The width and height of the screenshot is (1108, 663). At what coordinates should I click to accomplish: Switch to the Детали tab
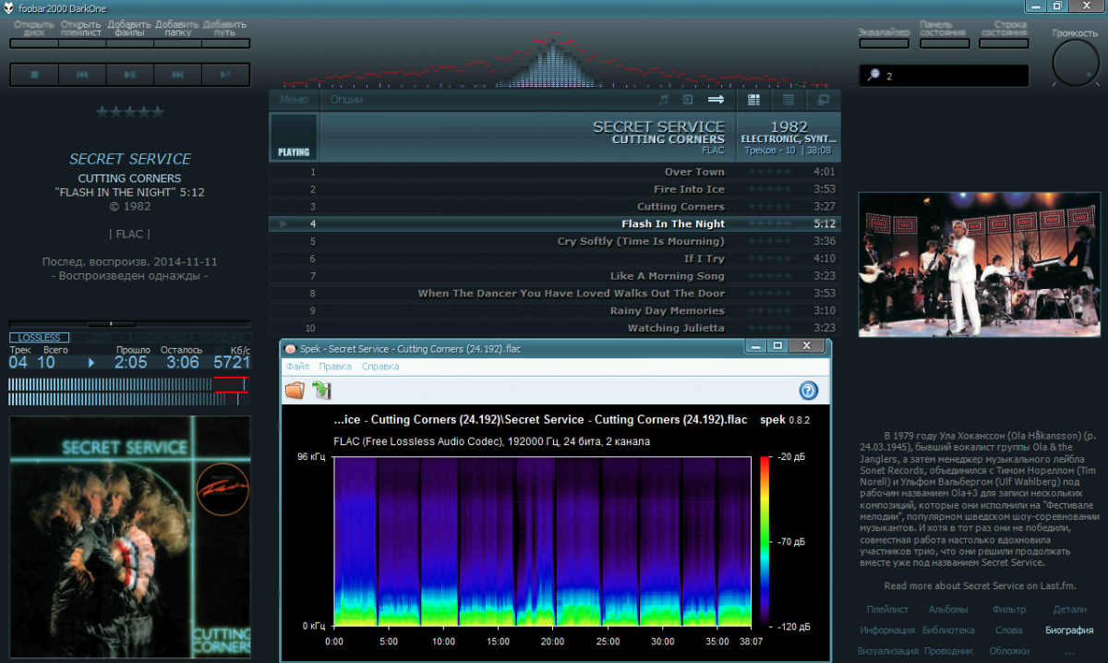1070,609
